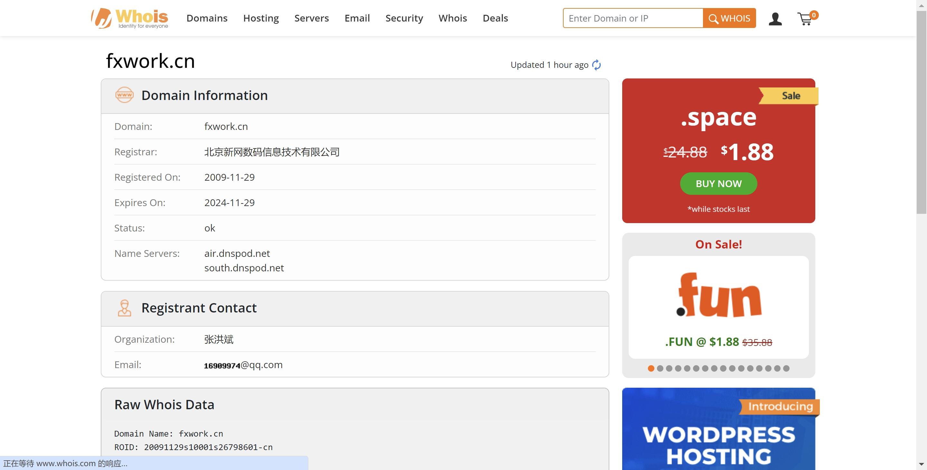The image size is (927, 470).
Task: Click the status value ok
Action: coord(210,228)
